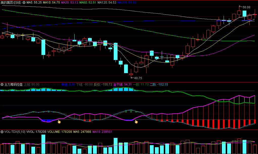The image size is (258, 154).
Task: Click the 强势线 faded label
Action: pos(50,84)
